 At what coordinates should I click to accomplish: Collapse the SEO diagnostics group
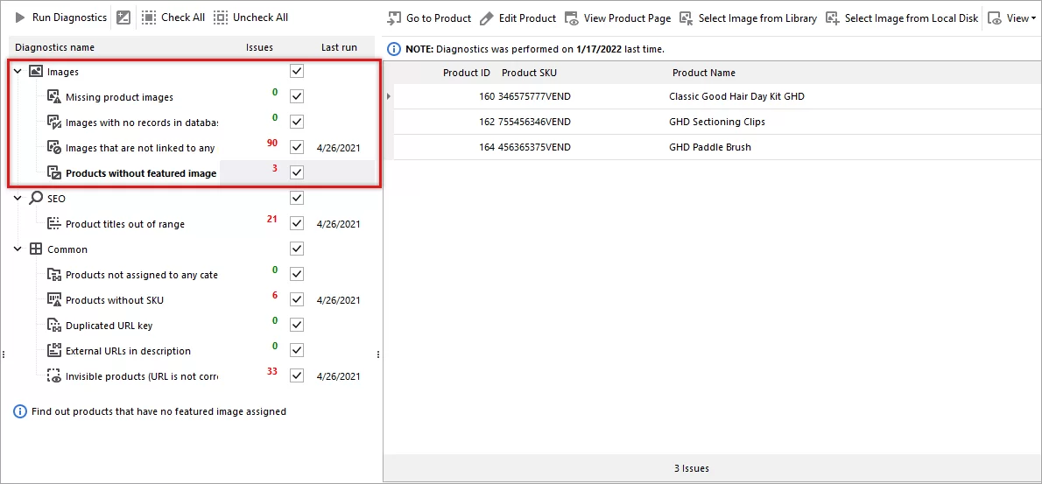tap(18, 199)
